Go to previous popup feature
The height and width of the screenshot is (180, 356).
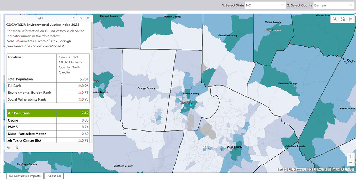pyautogui.click(x=74, y=18)
